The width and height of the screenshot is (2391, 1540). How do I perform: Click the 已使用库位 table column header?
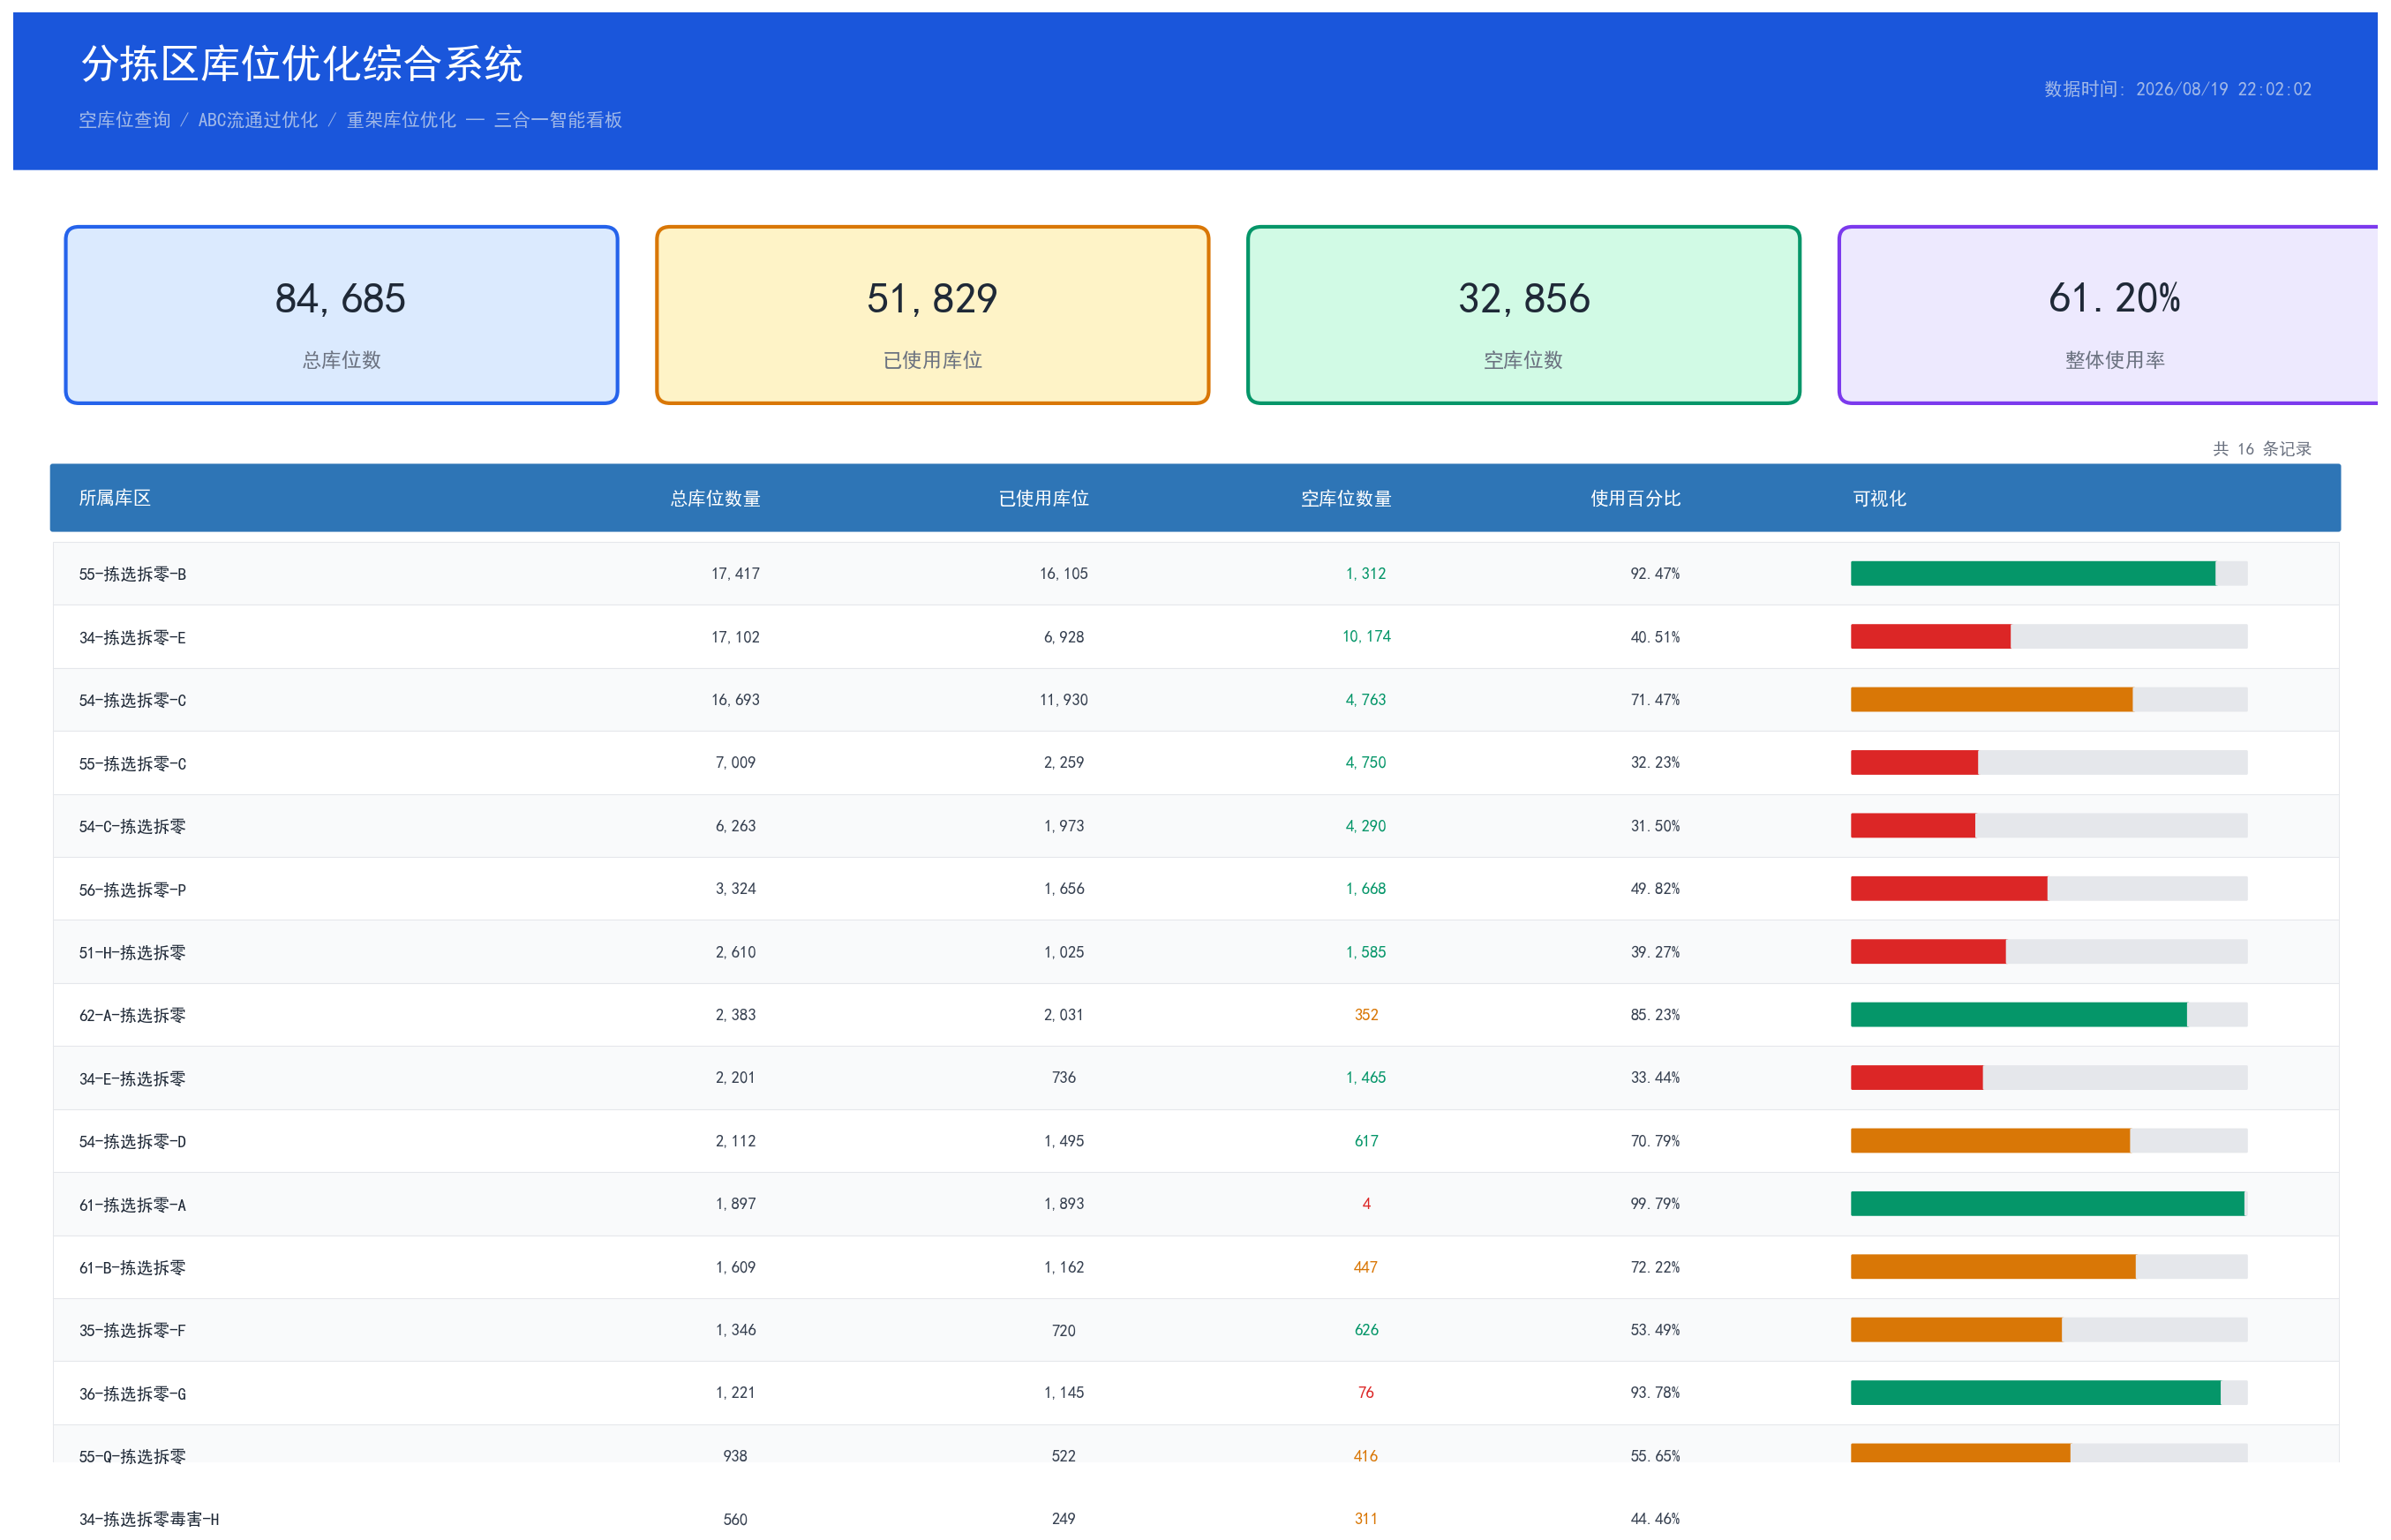click(x=1043, y=498)
